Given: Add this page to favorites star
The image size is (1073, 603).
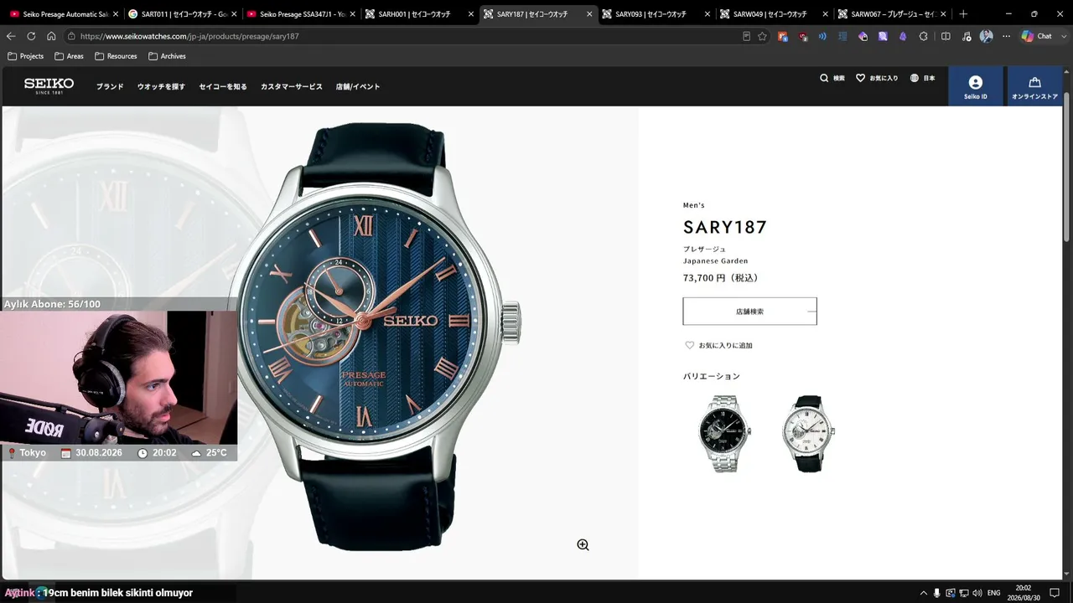Looking at the screenshot, I should [762, 36].
